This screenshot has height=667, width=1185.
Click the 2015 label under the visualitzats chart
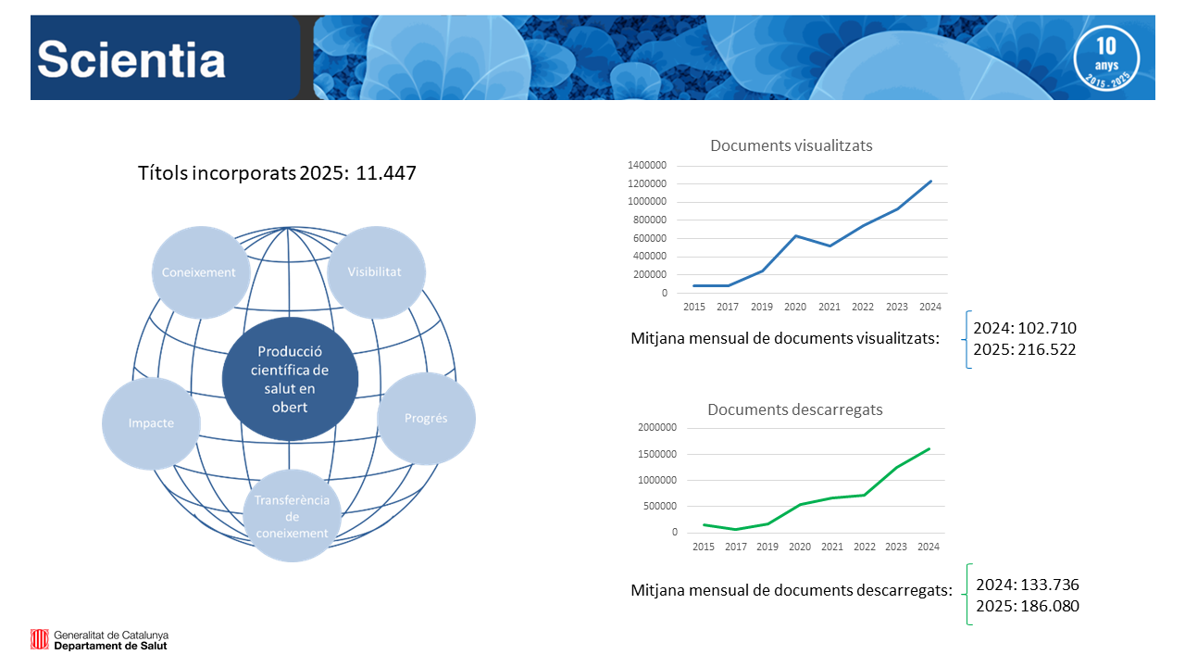pos(694,308)
